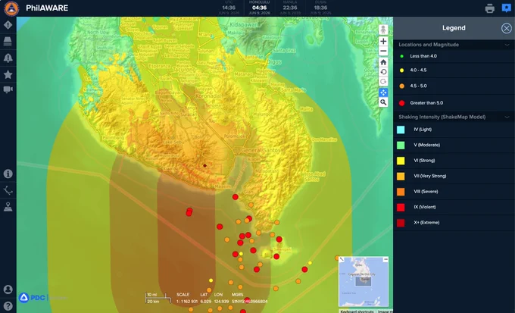Zoom out the map with minus
The width and height of the screenshot is (515, 313).
coord(383,51)
